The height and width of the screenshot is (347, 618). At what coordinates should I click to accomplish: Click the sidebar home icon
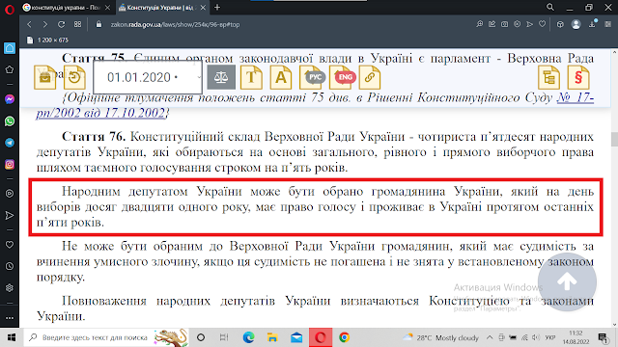(10, 48)
